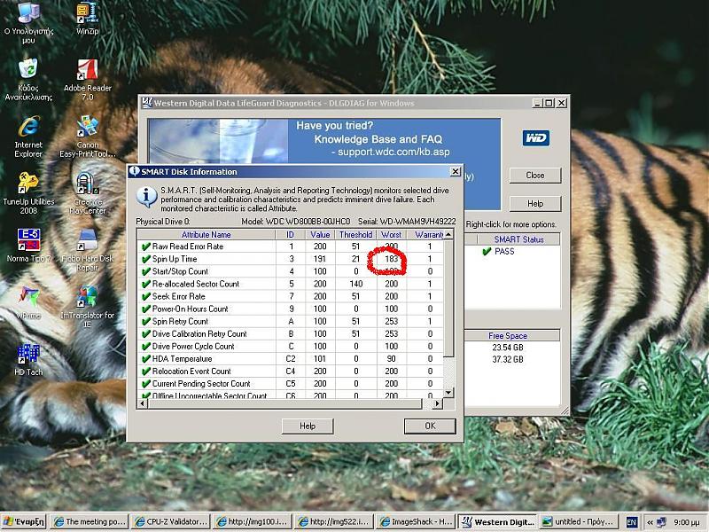The image size is (709, 532).
Task: Switch to untitled Paint taskbar window
Action: pos(579,521)
